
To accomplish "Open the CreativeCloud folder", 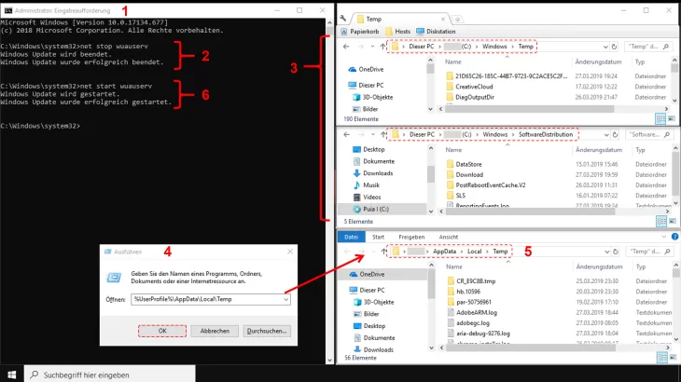I will [472, 86].
